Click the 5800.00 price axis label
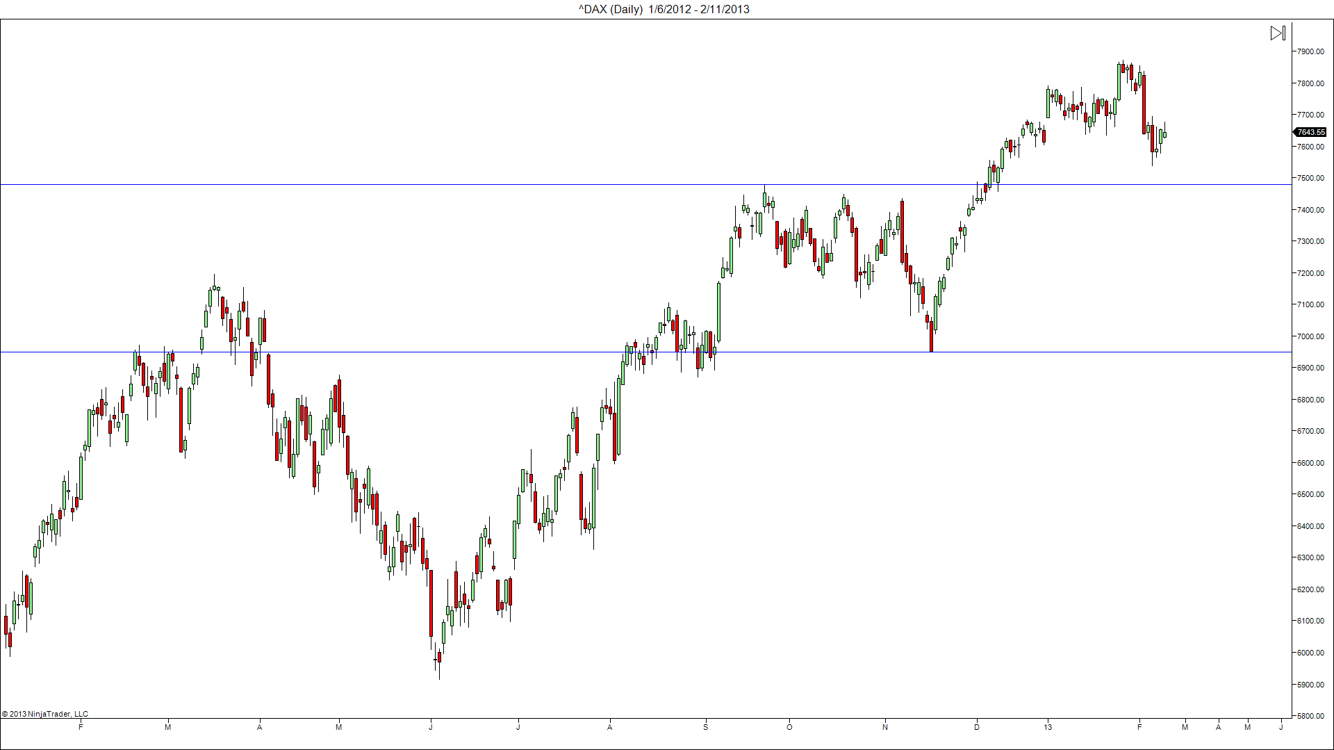This screenshot has height=750, width=1334. pyautogui.click(x=1310, y=716)
